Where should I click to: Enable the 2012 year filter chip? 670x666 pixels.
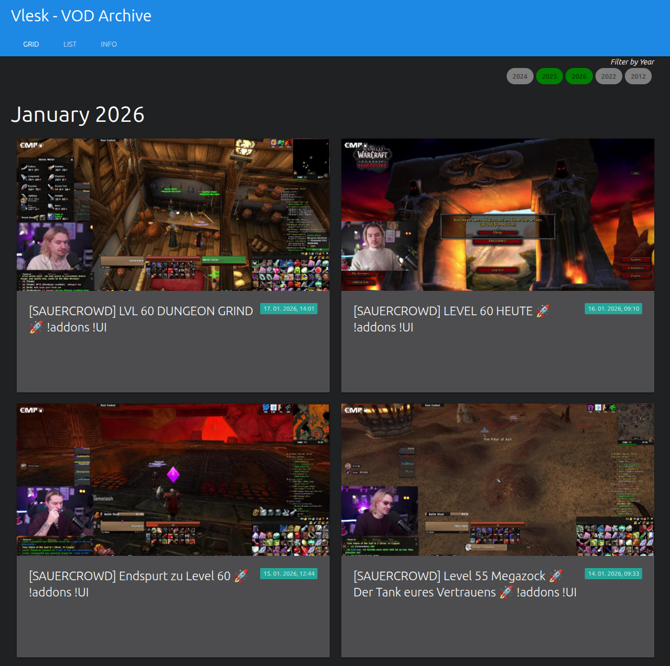coord(638,77)
